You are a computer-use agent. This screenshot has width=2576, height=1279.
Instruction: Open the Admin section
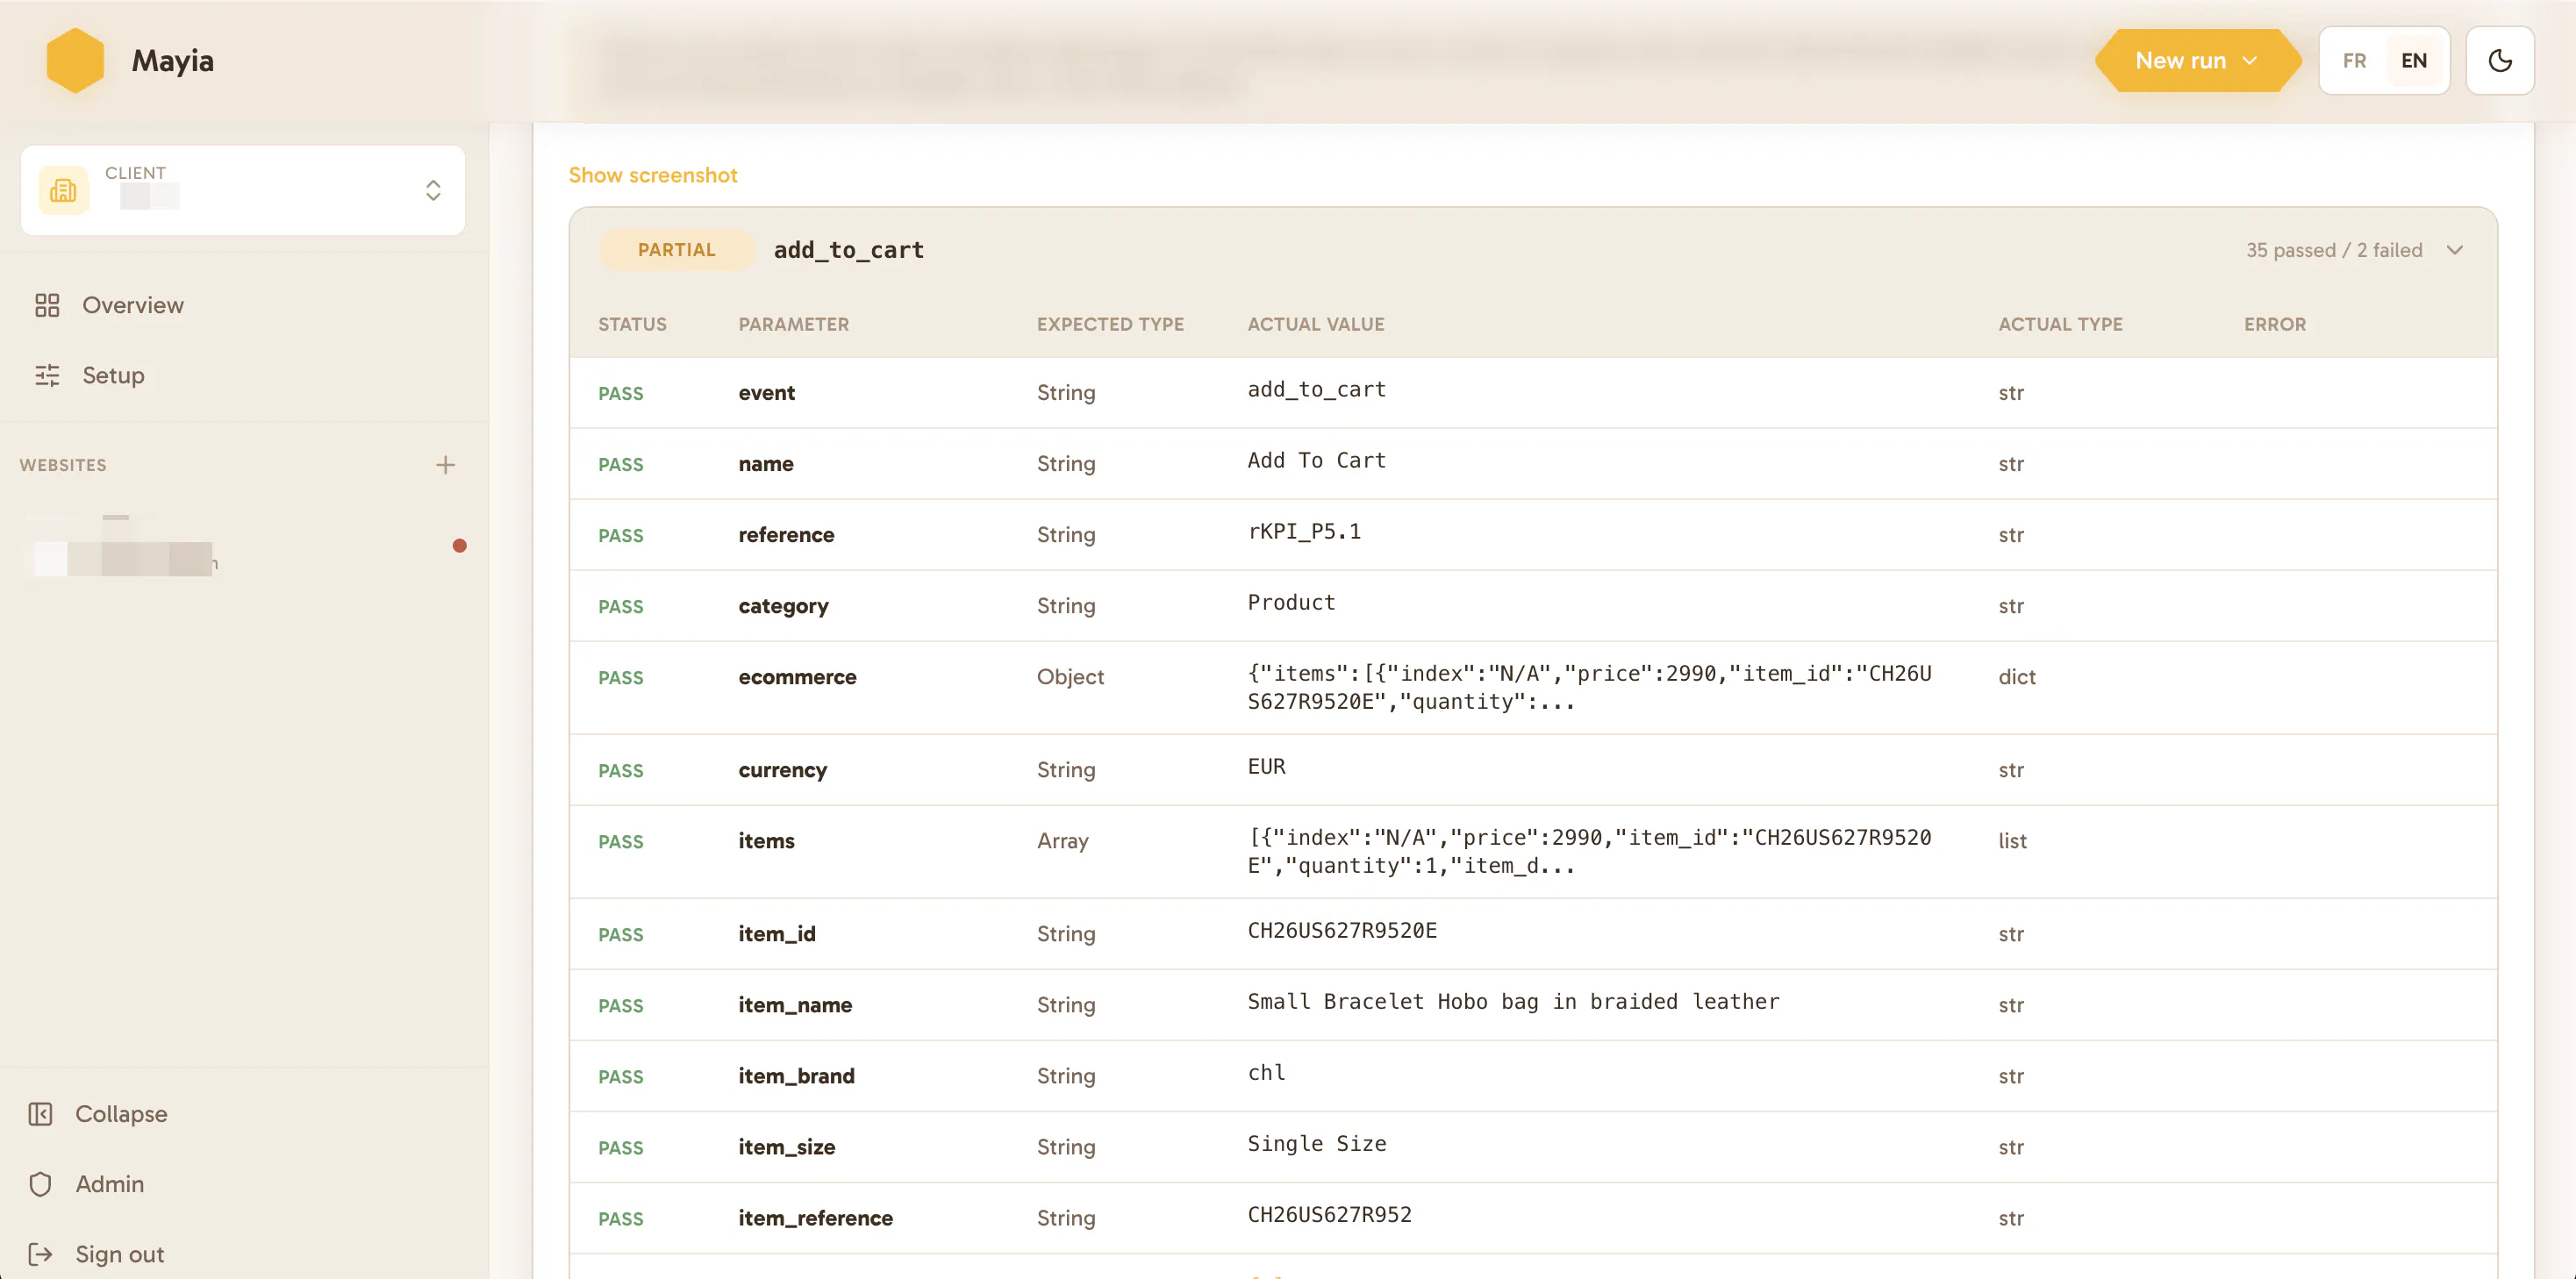[x=109, y=1184]
